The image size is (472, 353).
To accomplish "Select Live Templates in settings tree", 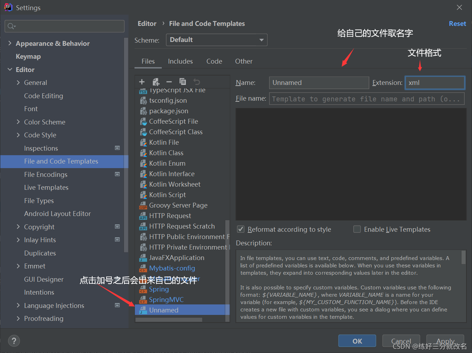I will (x=46, y=188).
